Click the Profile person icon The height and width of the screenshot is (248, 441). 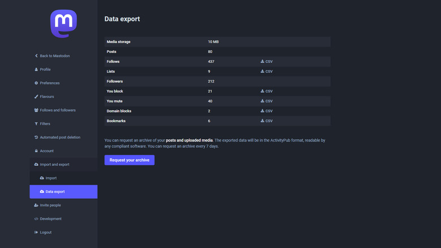coord(36,69)
